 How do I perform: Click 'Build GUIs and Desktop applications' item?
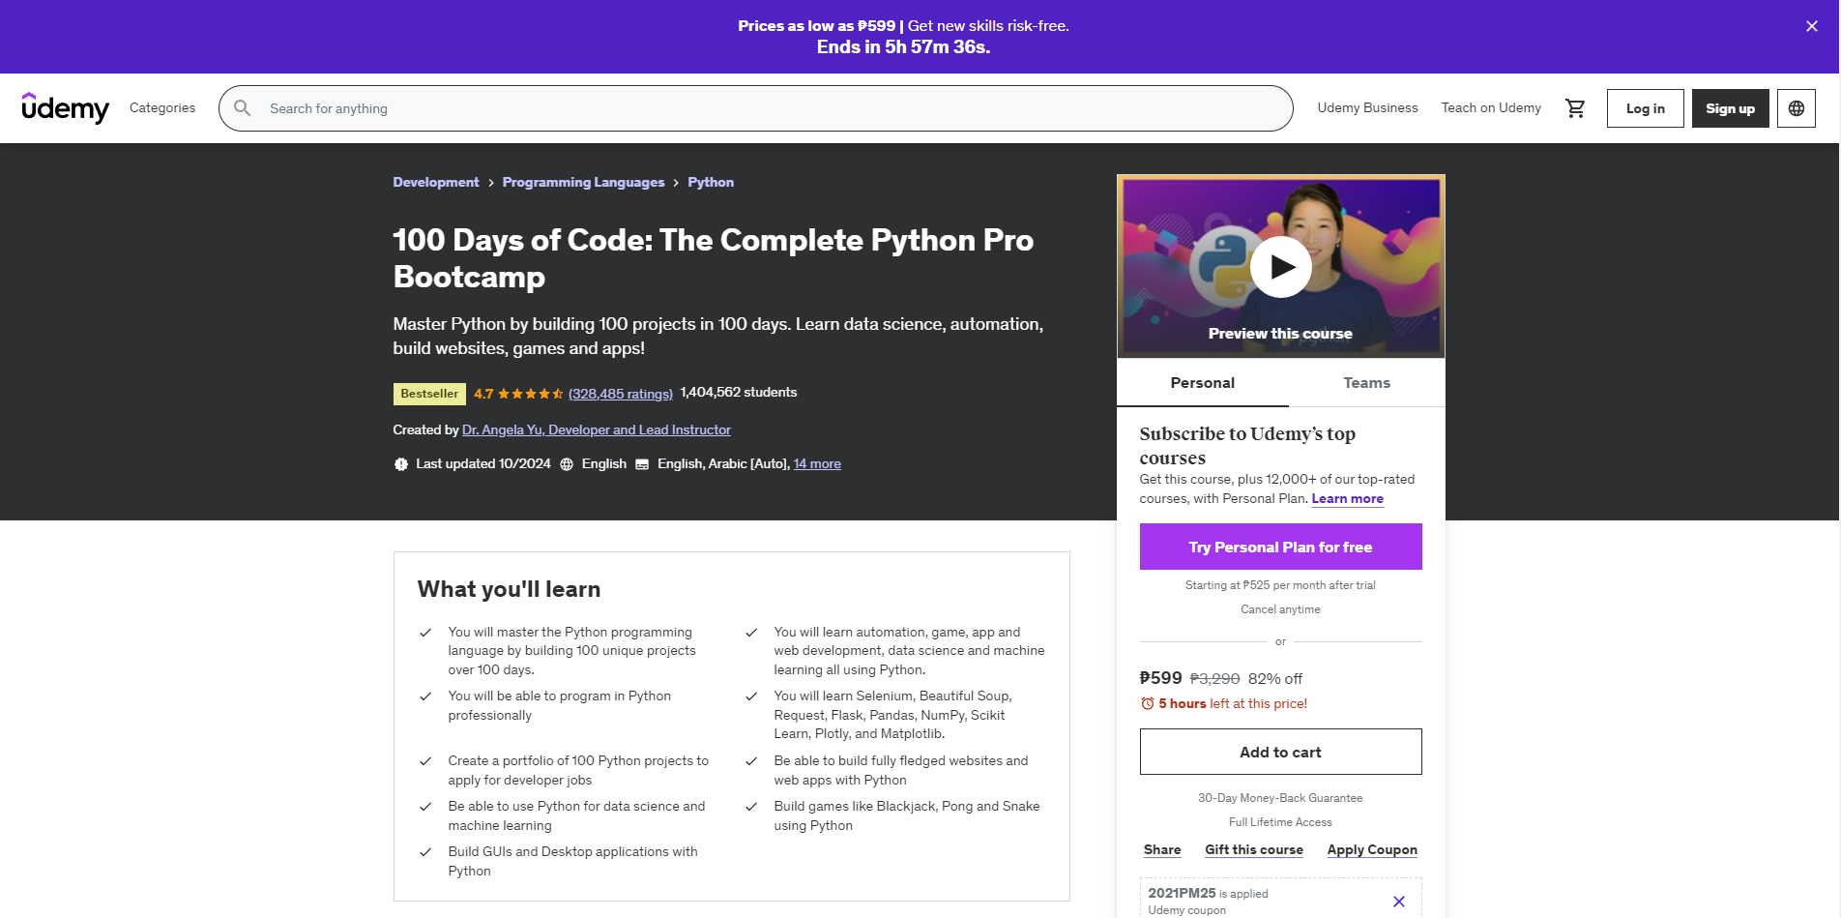[x=572, y=861]
